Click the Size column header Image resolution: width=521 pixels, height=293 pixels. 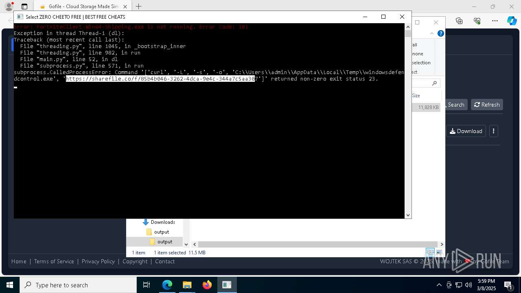(416, 95)
